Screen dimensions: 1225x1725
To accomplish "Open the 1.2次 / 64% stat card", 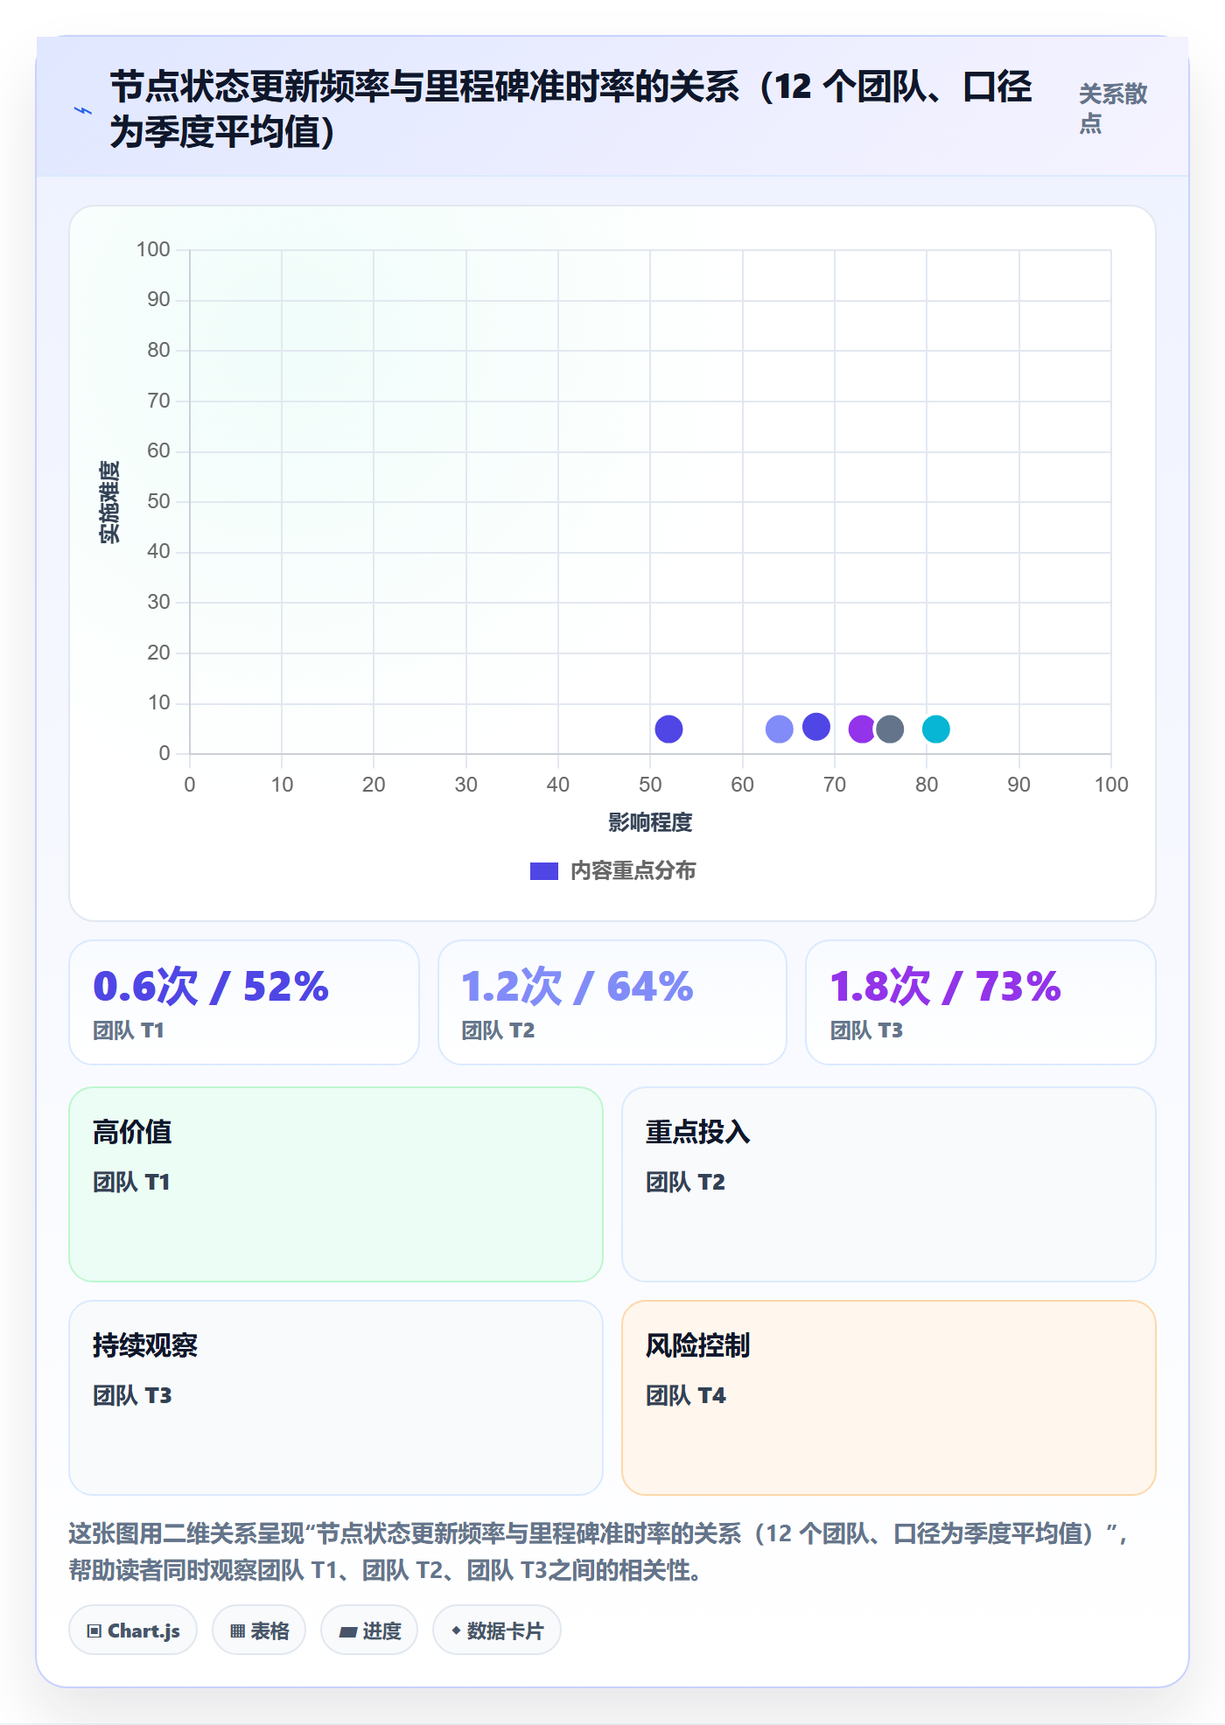I will coord(612,1002).
